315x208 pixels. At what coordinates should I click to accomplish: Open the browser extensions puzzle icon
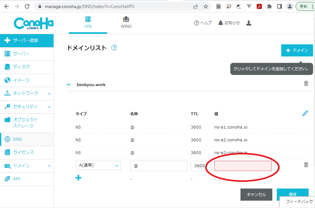tap(269, 6)
